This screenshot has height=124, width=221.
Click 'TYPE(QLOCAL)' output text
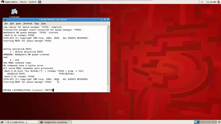[67, 74]
